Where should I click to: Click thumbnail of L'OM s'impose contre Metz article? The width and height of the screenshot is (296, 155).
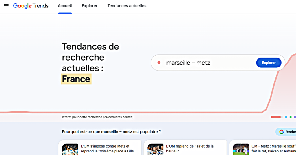pos(70,149)
